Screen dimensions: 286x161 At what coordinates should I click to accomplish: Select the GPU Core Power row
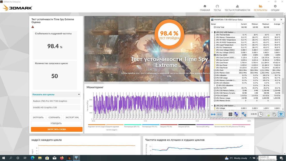(246, 63)
